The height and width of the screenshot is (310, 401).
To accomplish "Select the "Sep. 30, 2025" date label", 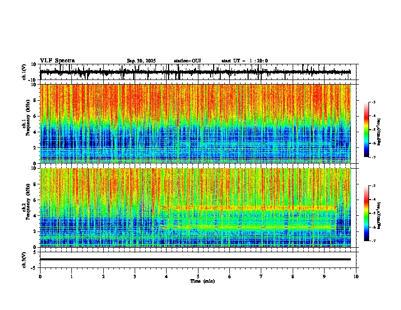I will (x=141, y=61).
